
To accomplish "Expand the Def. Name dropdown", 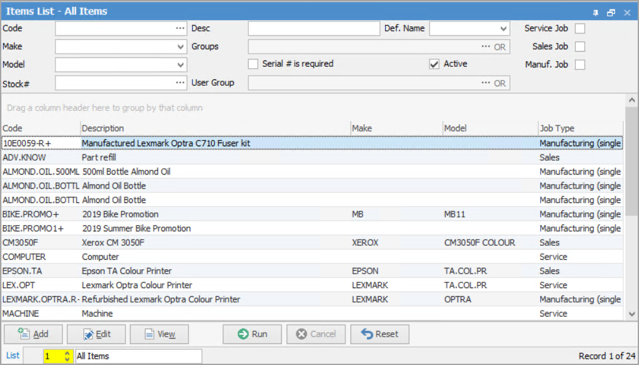I will click(x=503, y=29).
